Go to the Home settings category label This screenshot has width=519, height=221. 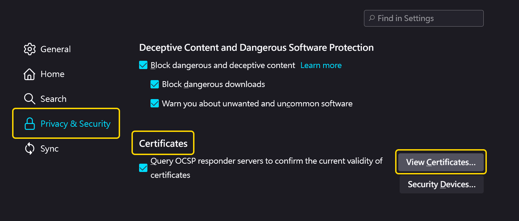point(52,74)
